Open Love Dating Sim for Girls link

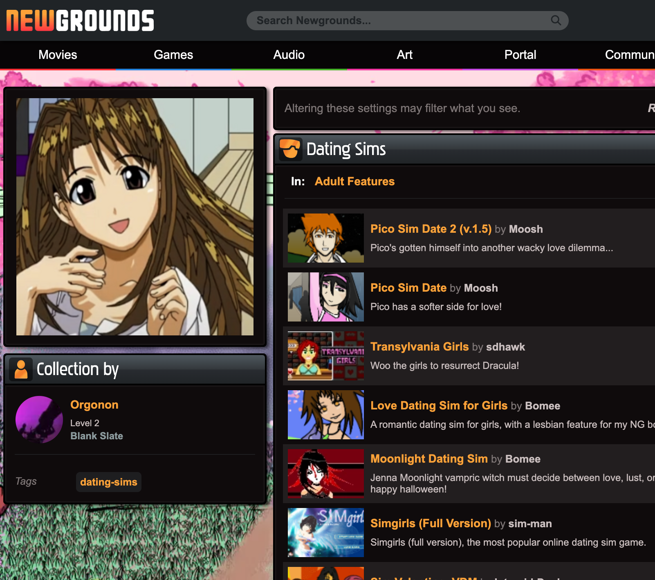[x=439, y=405]
